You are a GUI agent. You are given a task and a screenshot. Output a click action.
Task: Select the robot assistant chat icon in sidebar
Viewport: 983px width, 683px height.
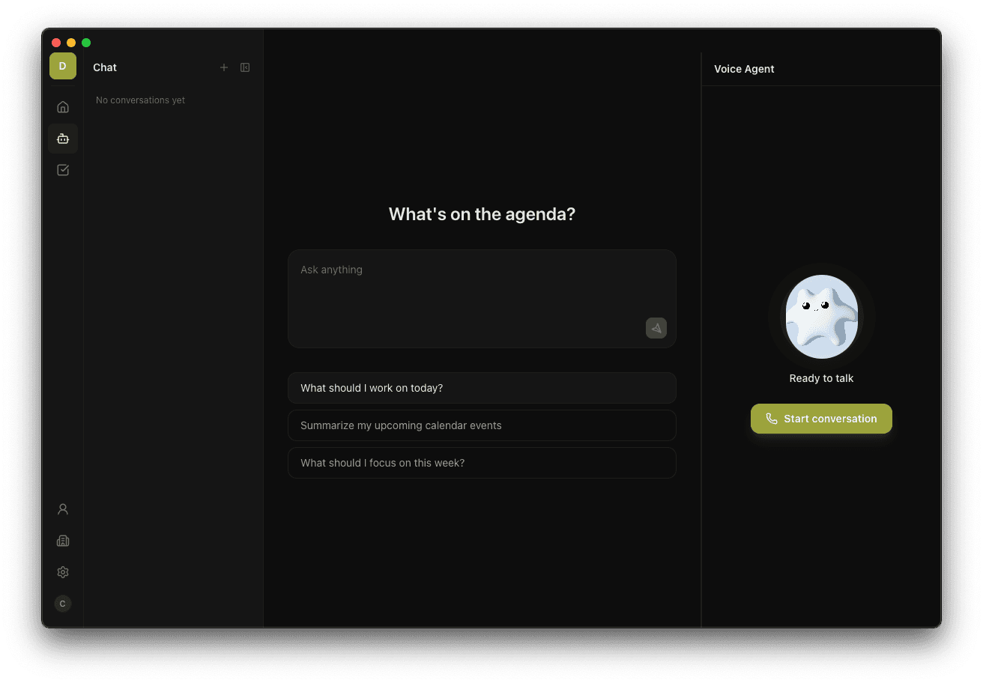point(63,138)
